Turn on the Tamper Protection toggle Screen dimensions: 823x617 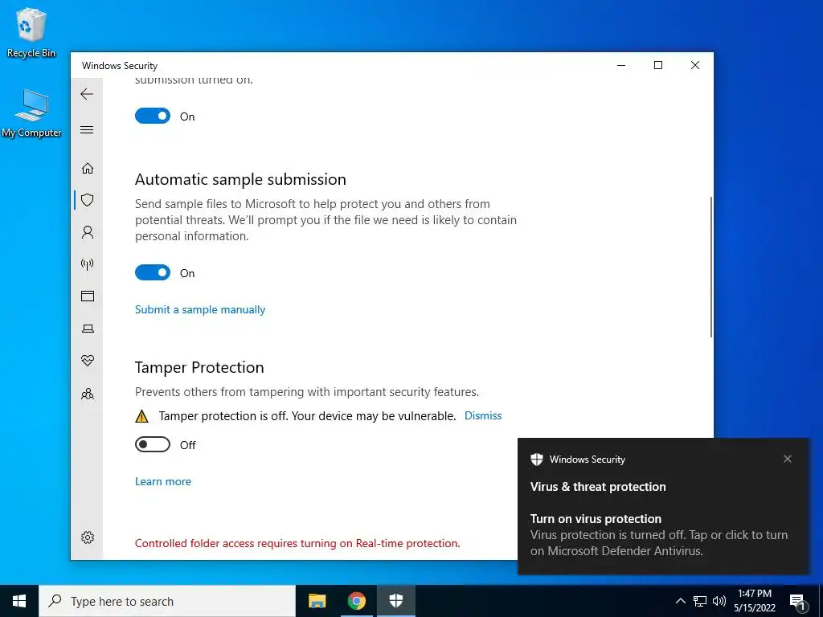point(153,445)
